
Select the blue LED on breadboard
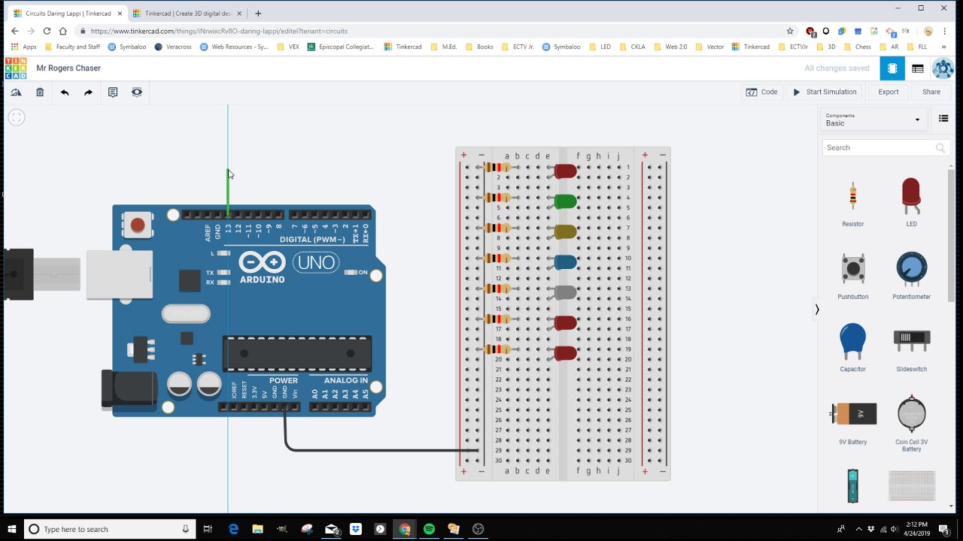coord(564,262)
